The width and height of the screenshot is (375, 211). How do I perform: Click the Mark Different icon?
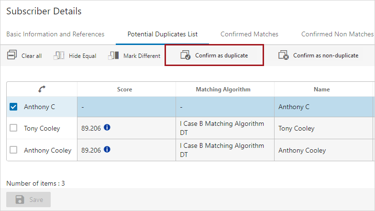pos(113,56)
